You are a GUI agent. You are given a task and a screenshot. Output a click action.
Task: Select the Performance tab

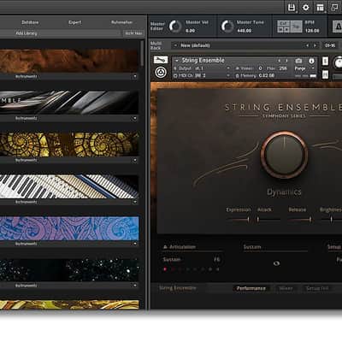click(x=251, y=288)
